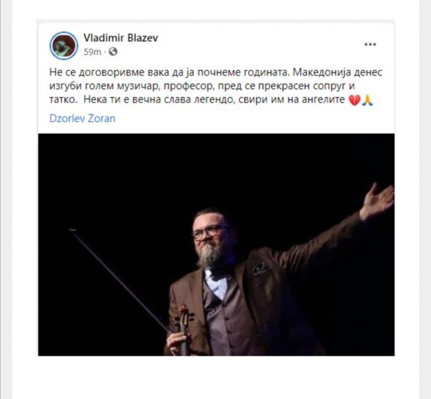Click the broken heart emoji
Viewport: 431px width, 399px height.
(x=354, y=100)
